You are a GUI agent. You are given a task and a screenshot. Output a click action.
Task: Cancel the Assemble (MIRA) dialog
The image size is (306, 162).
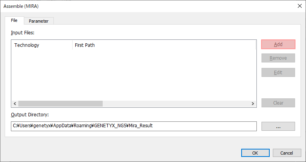click(x=287, y=153)
